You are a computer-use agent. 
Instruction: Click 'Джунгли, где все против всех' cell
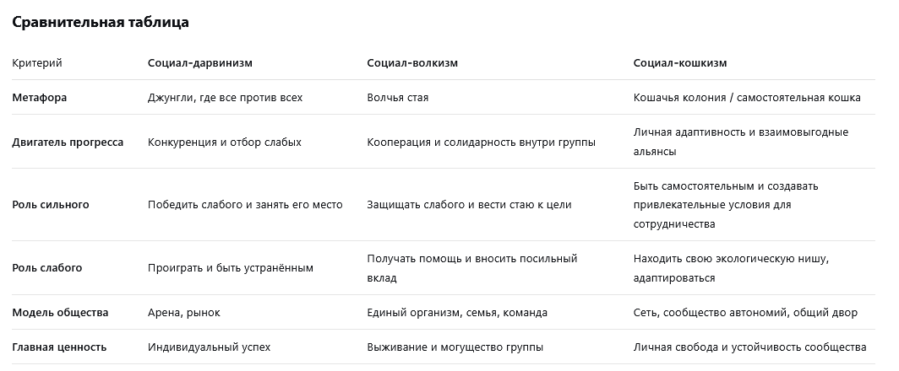225,98
